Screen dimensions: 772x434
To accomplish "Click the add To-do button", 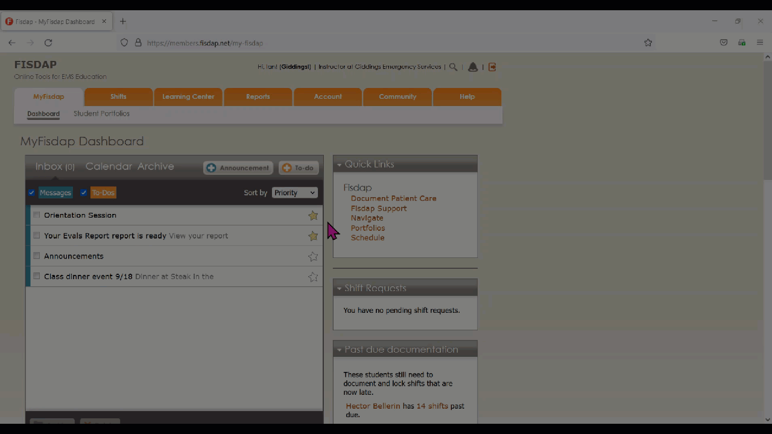I will pos(299,168).
